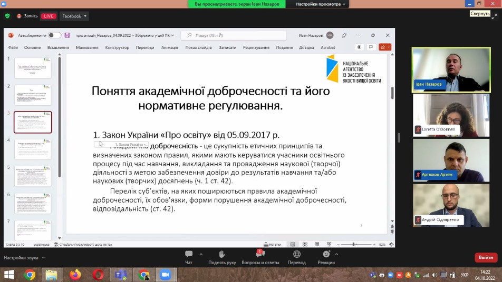Open the Конструктор ribbon tab
Viewport: 502px width, 282px height.
117,47
